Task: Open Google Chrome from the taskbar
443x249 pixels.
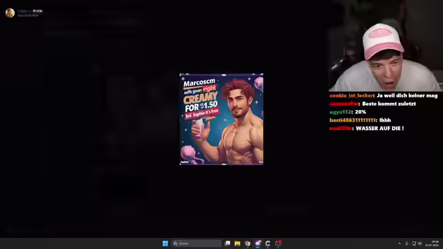Action: click(248, 243)
